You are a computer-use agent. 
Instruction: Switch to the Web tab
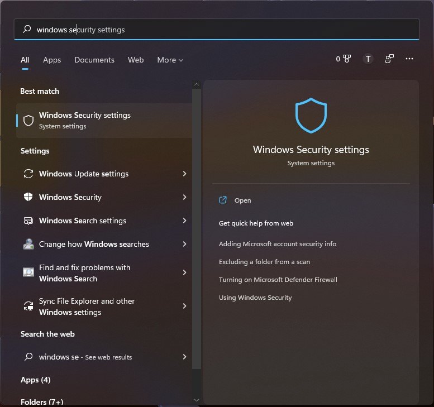[x=136, y=60]
